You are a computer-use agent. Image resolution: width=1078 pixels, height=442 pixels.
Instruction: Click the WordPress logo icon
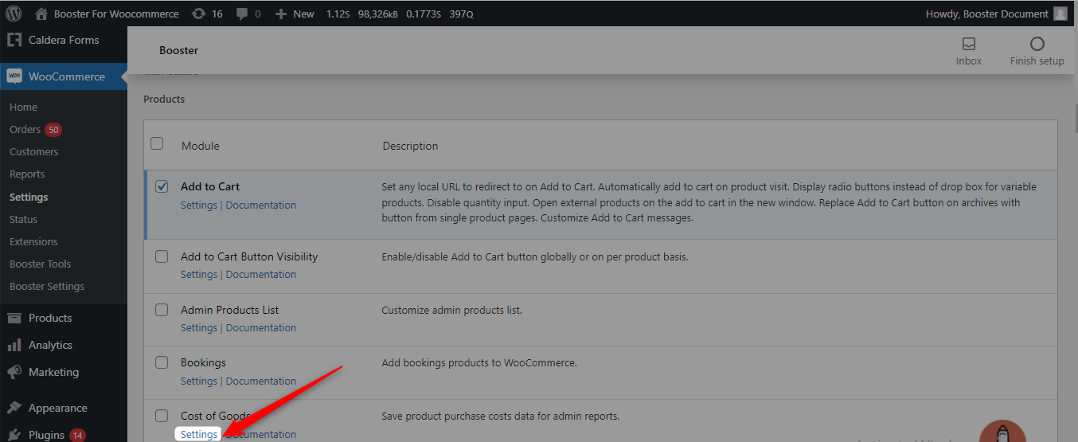click(x=14, y=14)
